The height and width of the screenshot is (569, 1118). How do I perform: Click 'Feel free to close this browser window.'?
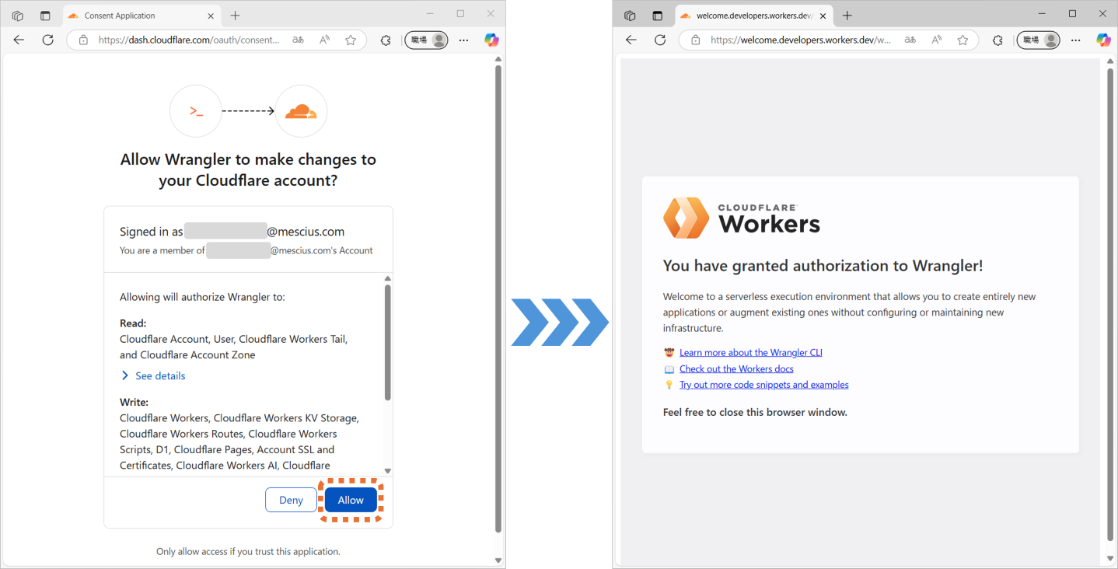click(755, 412)
